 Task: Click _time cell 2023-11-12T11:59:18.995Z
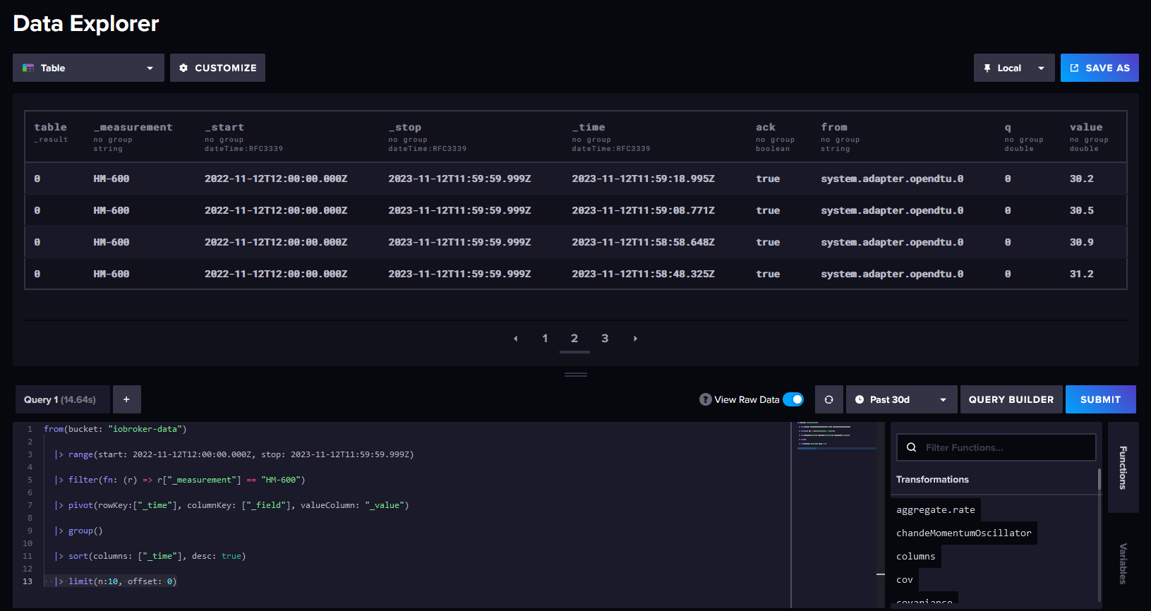644,179
